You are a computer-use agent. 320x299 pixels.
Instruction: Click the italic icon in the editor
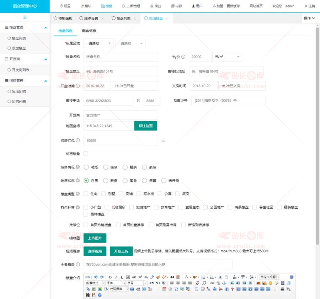(x=116, y=277)
